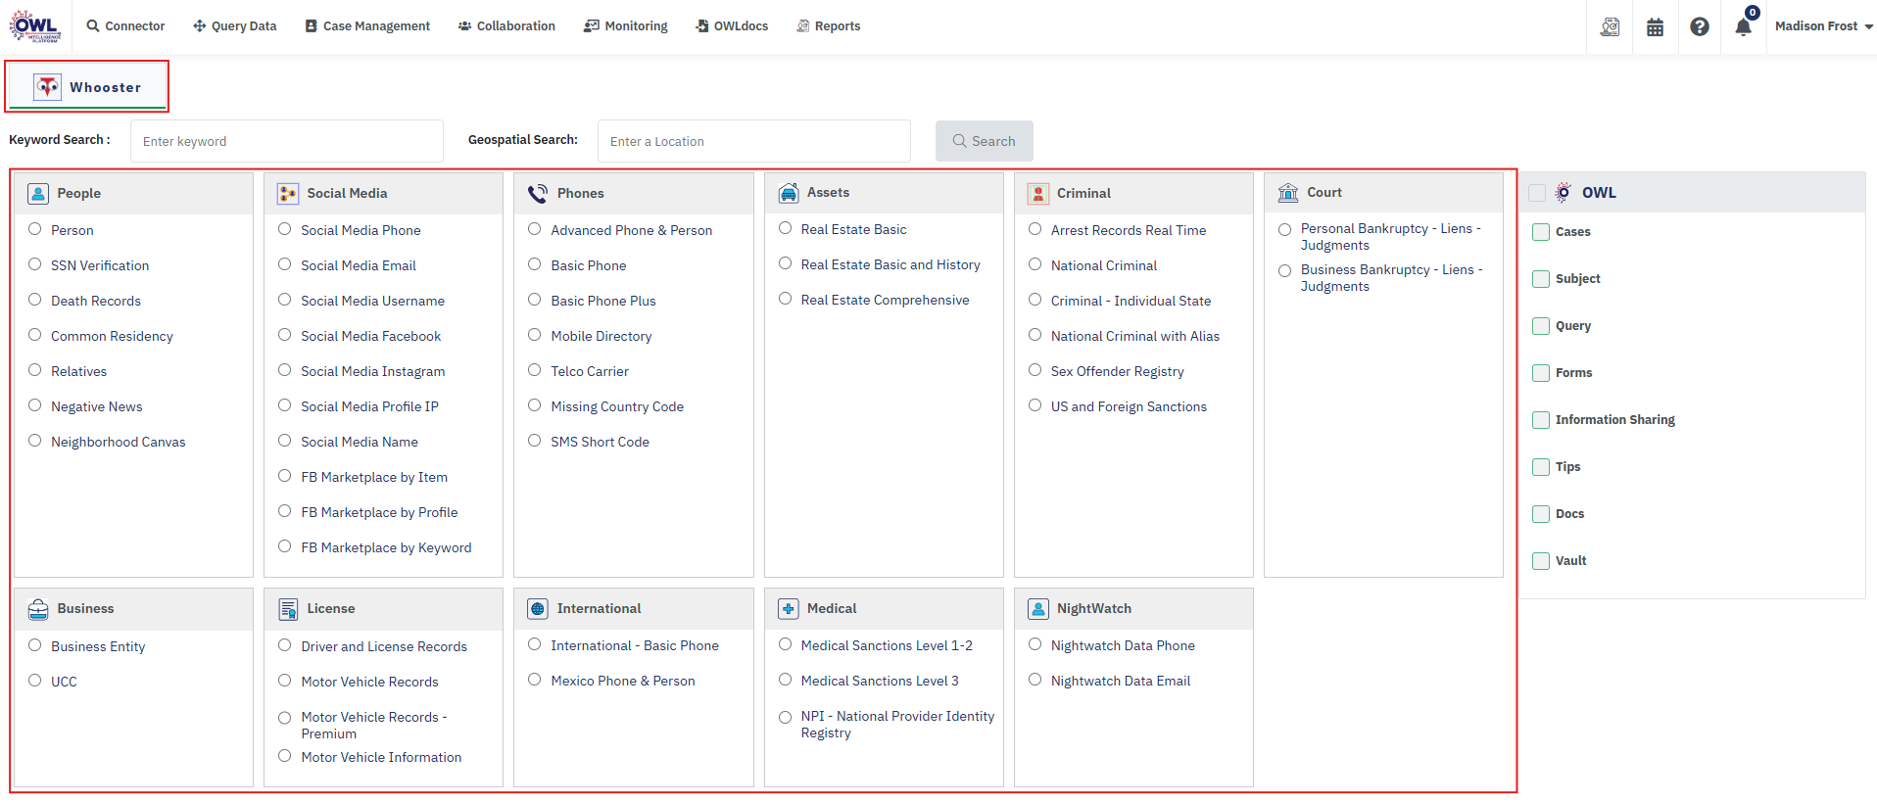
Task: Click the OWL logo in header
Action: 35,26
